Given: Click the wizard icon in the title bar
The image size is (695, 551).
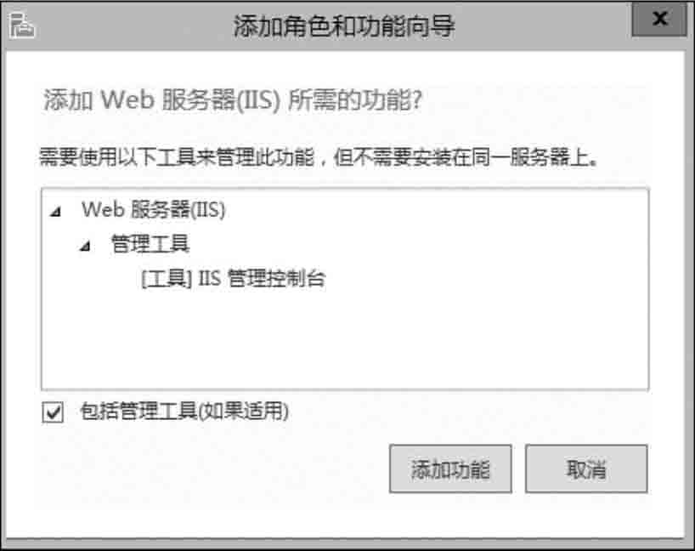Looking at the screenshot, I should (x=22, y=26).
